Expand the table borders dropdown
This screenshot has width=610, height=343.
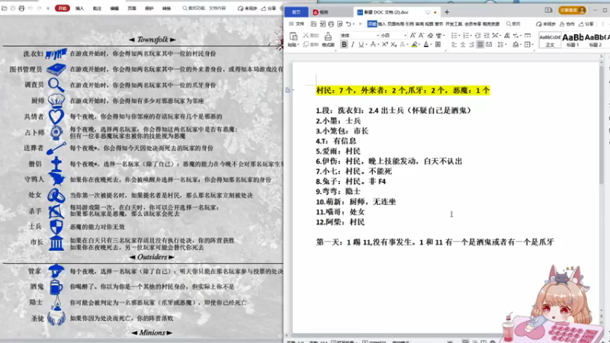pos(532,45)
